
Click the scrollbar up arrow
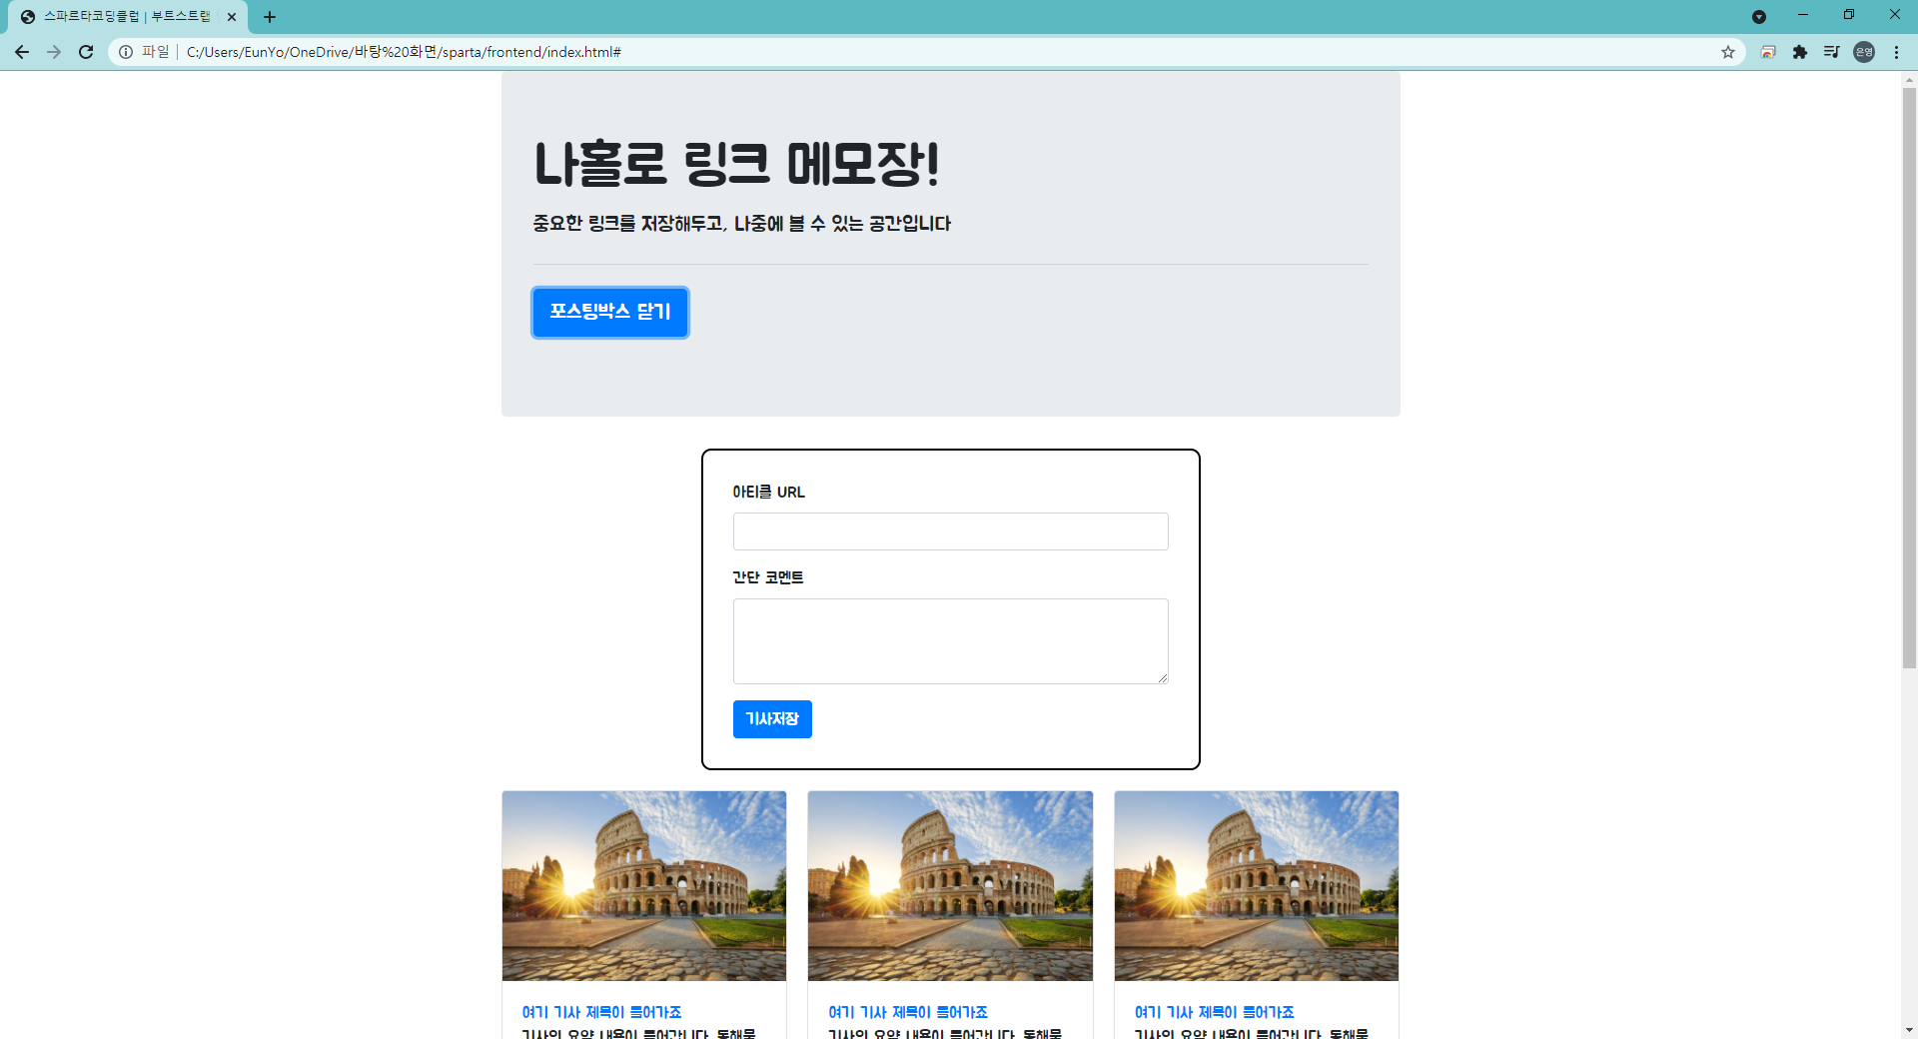pyautogui.click(x=1909, y=79)
